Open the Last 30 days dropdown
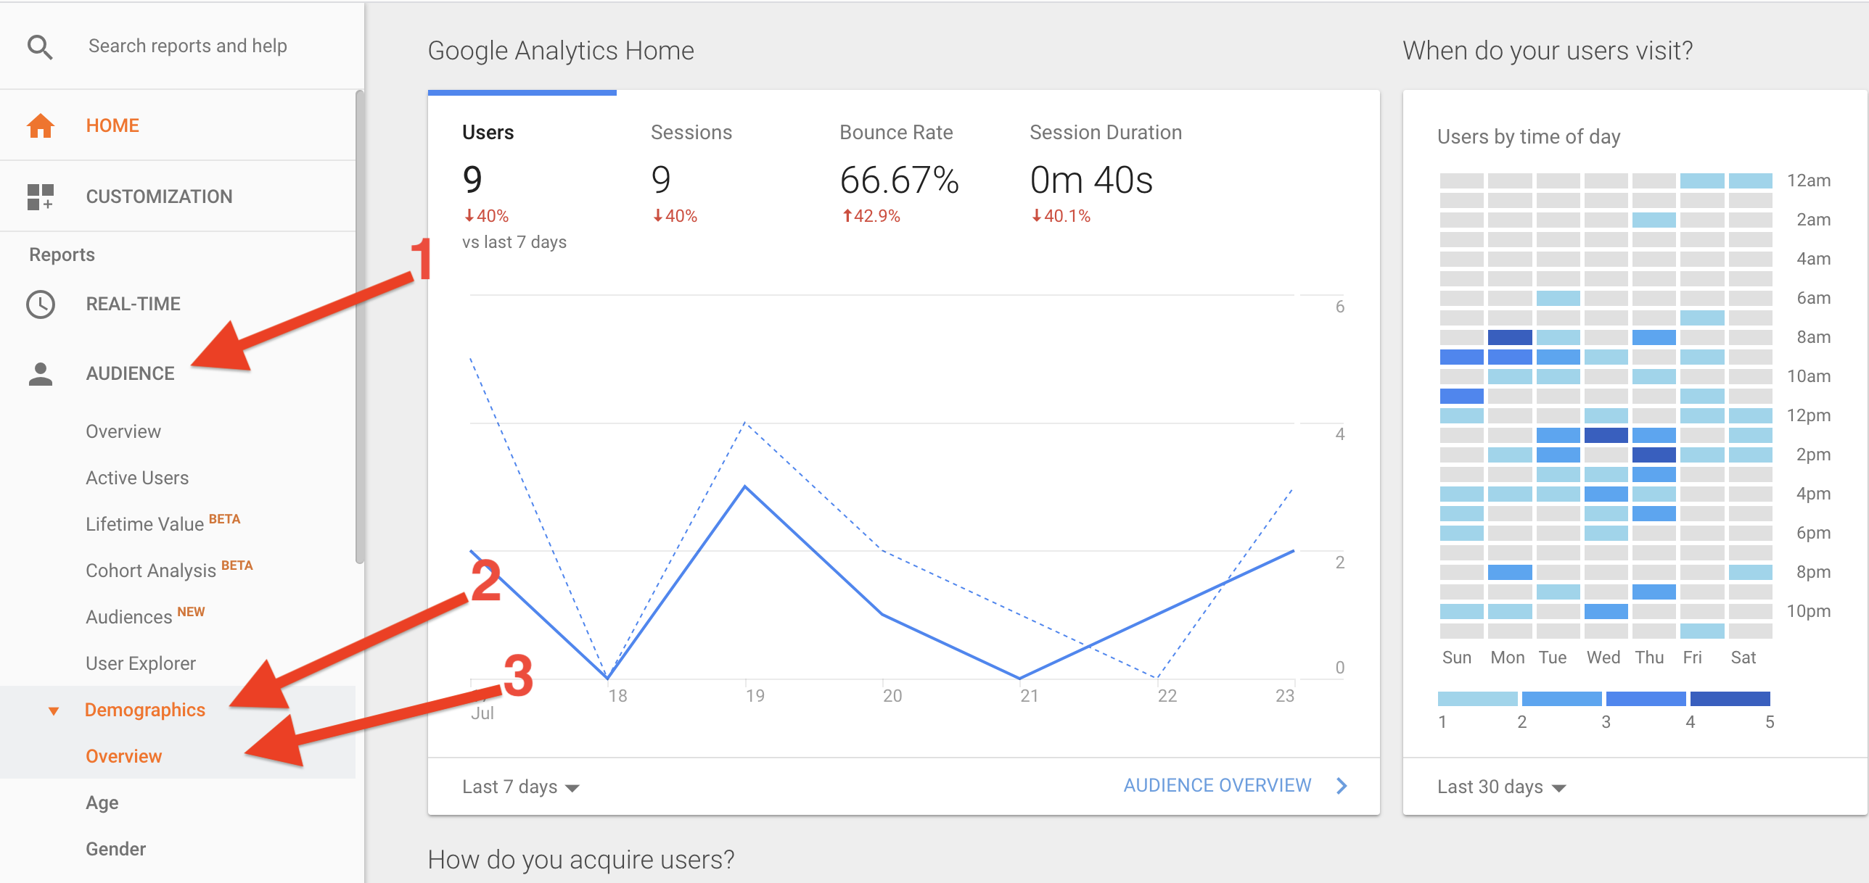 tap(1500, 786)
